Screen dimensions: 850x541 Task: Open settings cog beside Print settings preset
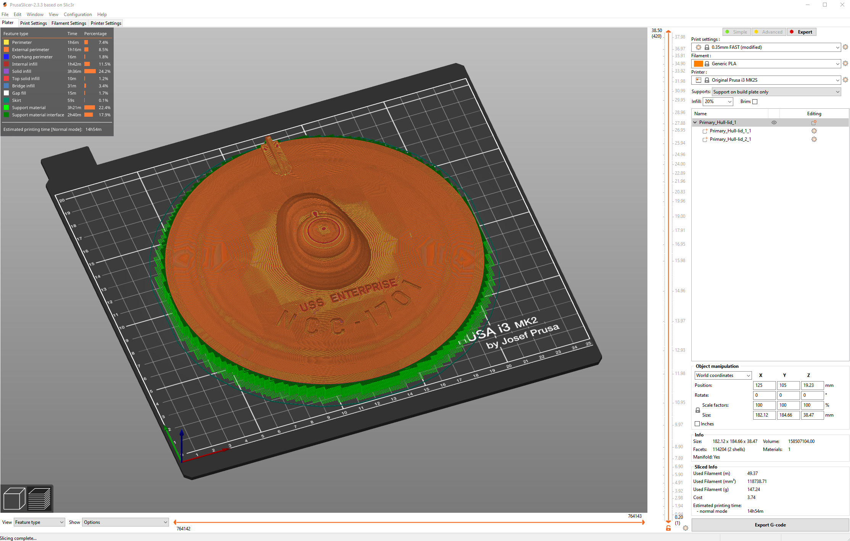[x=845, y=47]
